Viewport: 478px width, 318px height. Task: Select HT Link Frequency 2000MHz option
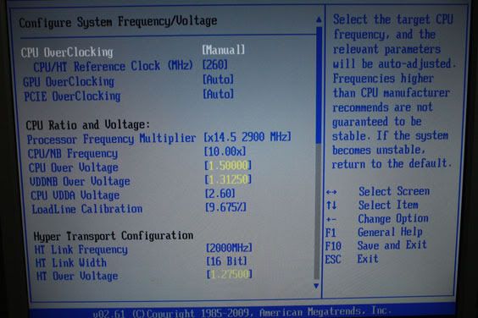coord(229,248)
